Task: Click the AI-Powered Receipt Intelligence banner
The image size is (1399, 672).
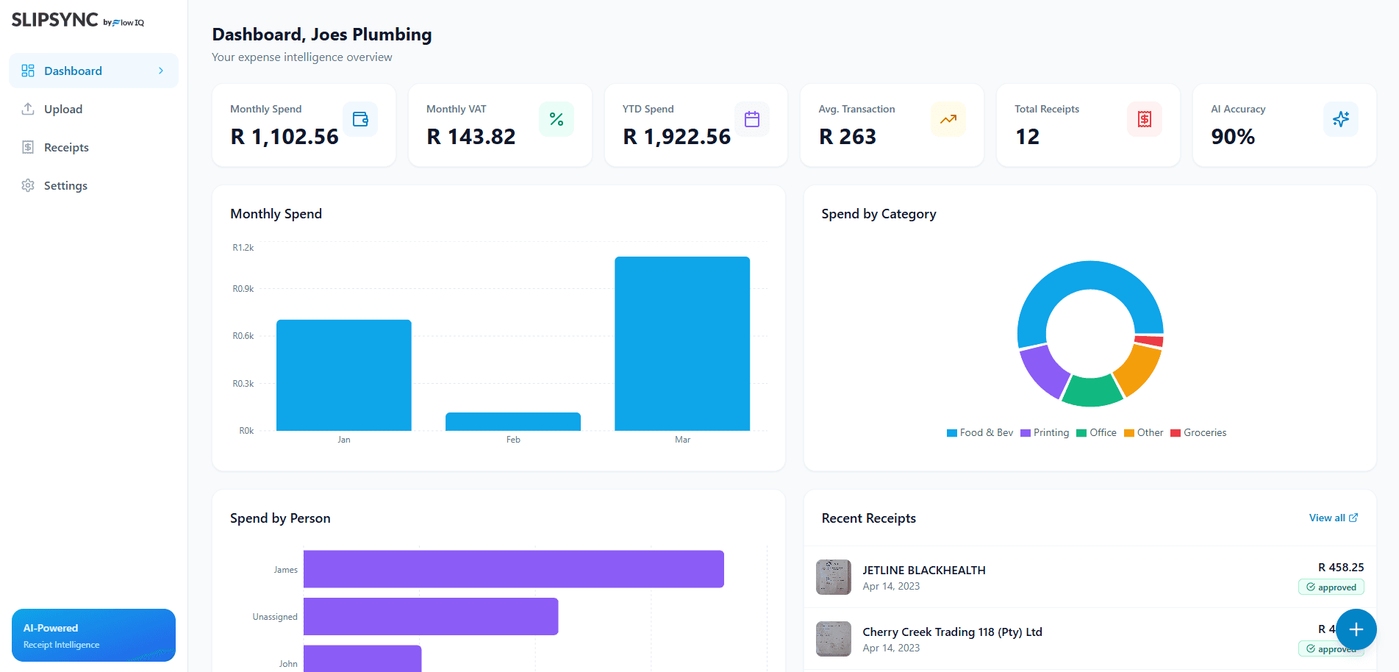Action: [x=93, y=635]
